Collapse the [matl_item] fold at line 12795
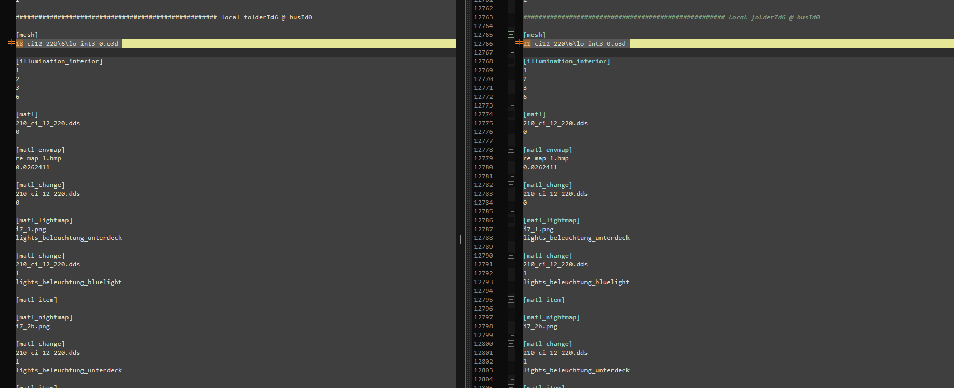This screenshot has width=954, height=388. pos(511,300)
